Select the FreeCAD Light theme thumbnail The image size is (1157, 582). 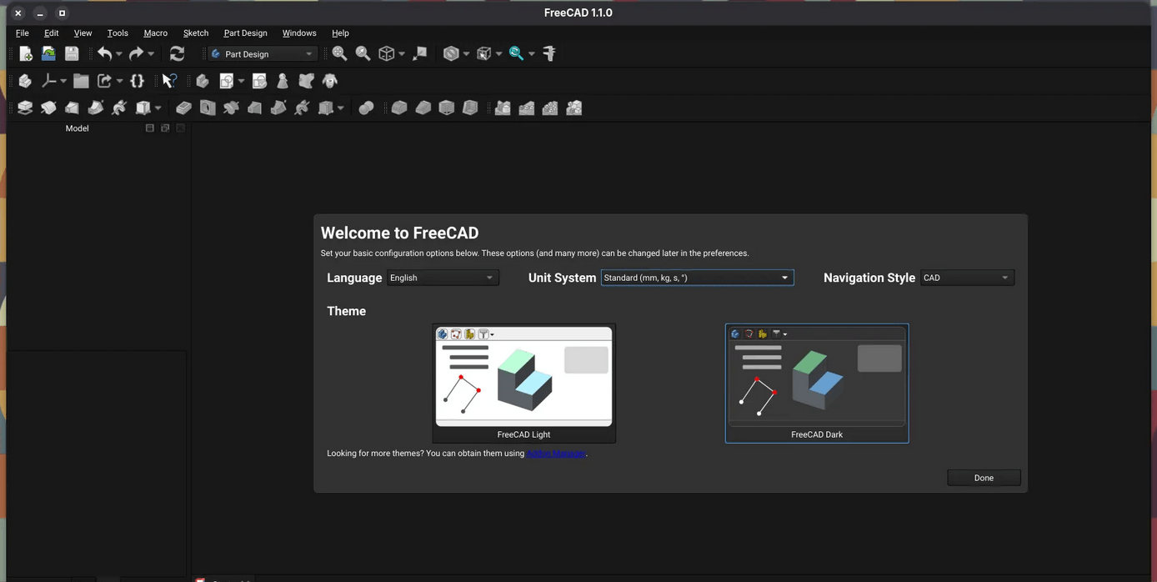tap(523, 379)
